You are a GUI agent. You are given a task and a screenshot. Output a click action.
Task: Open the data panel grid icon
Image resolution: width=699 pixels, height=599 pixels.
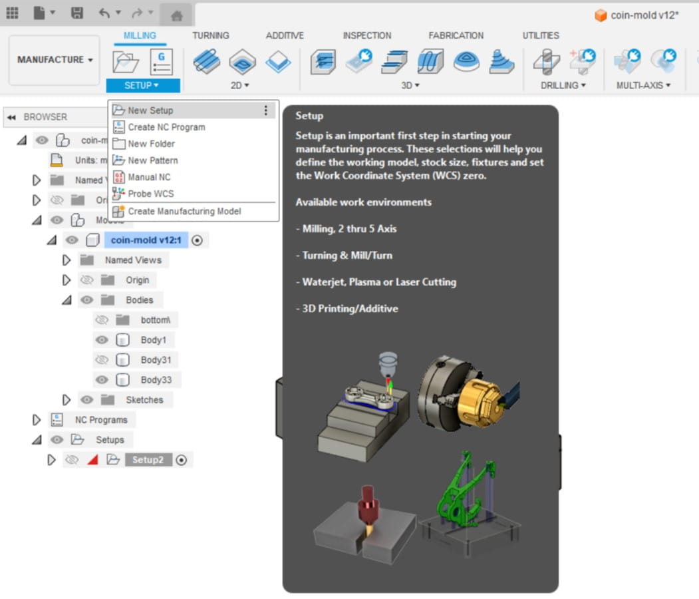pyautogui.click(x=12, y=13)
